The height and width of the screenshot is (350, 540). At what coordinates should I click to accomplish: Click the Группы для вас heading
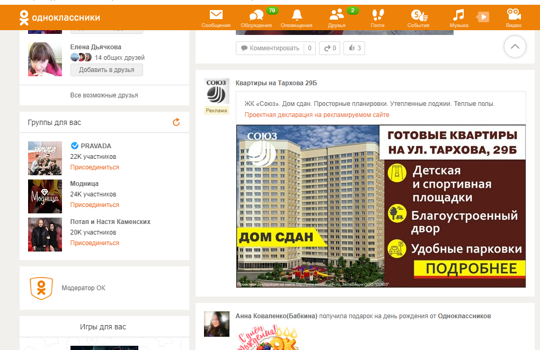pos(55,122)
